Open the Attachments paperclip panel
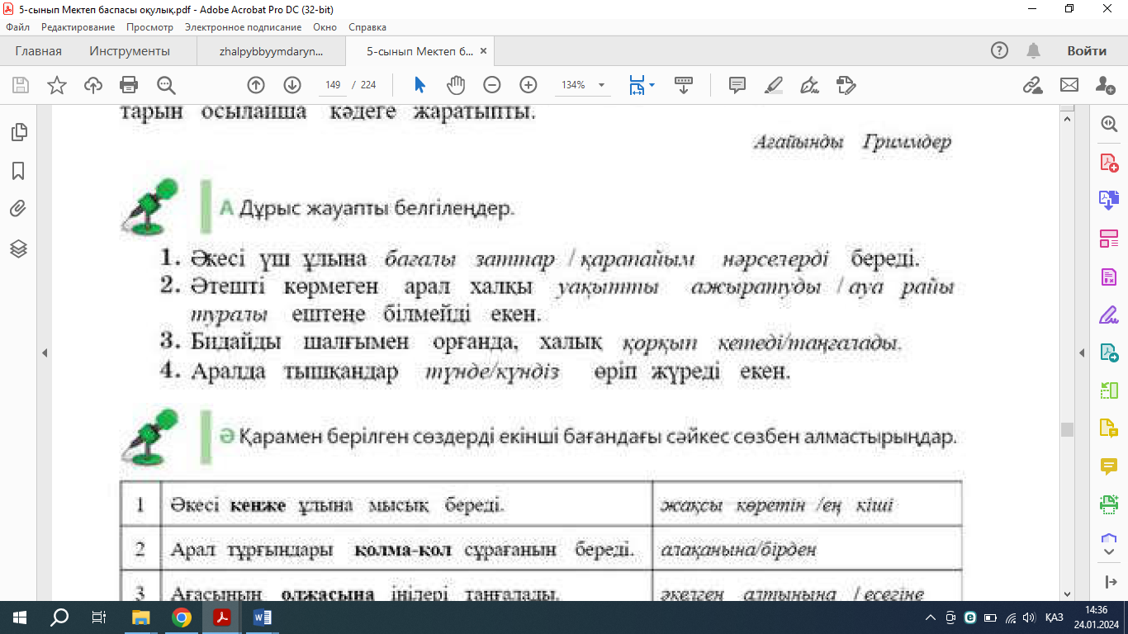 tap(18, 210)
